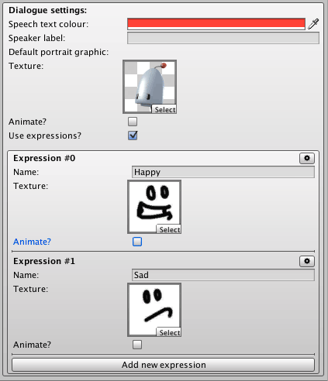
Task: Enable Animate for Expression #1
Action: pos(137,345)
